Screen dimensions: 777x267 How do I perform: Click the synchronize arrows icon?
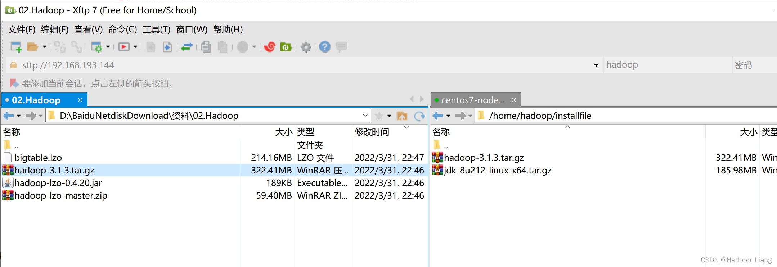[187, 47]
